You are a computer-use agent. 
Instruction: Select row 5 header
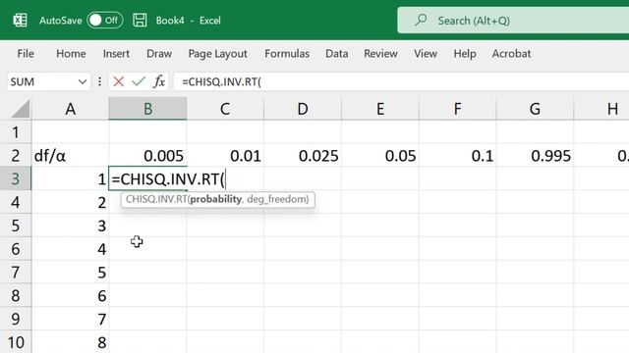(x=16, y=226)
